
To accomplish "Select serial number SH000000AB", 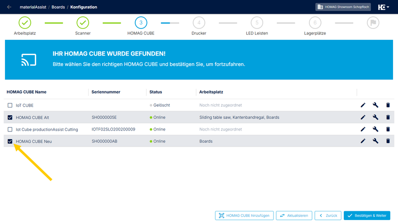I will tap(104, 141).
